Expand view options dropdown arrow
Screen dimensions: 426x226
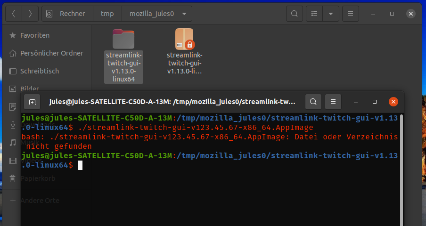pyautogui.click(x=331, y=14)
